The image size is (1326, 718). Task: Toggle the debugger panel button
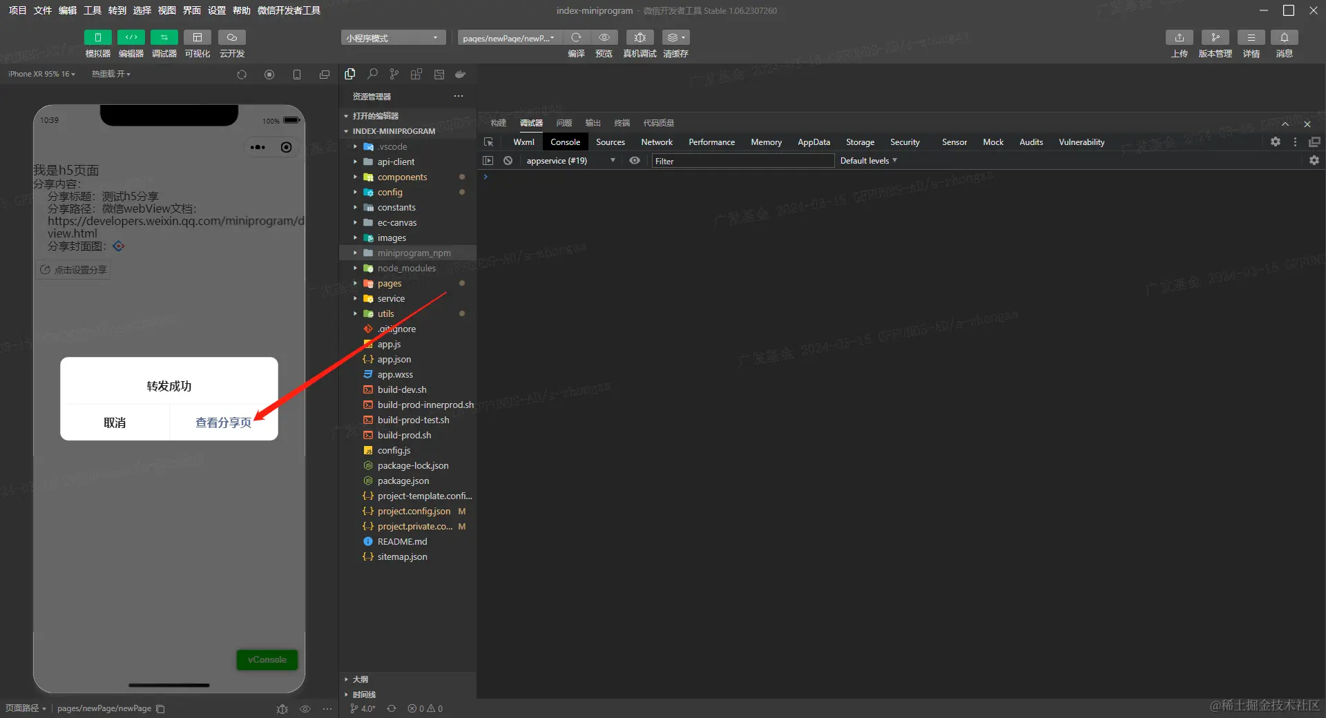pos(164,37)
